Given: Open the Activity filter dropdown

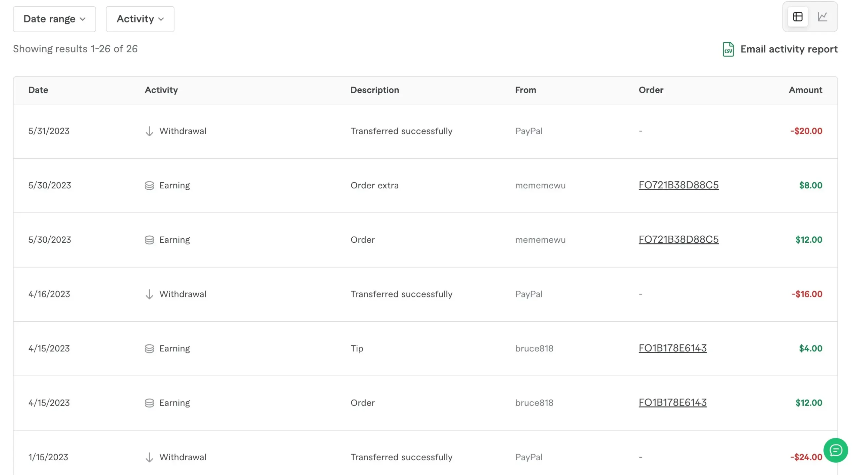Looking at the screenshot, I should (140, 19).
